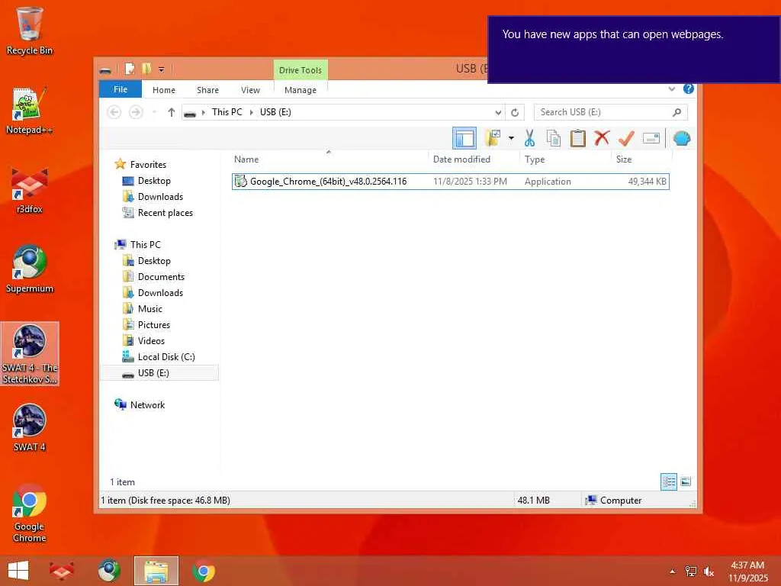Select USB (E:) in navigation pane
The height and width of the screenshot is (586, 781).
159,372
